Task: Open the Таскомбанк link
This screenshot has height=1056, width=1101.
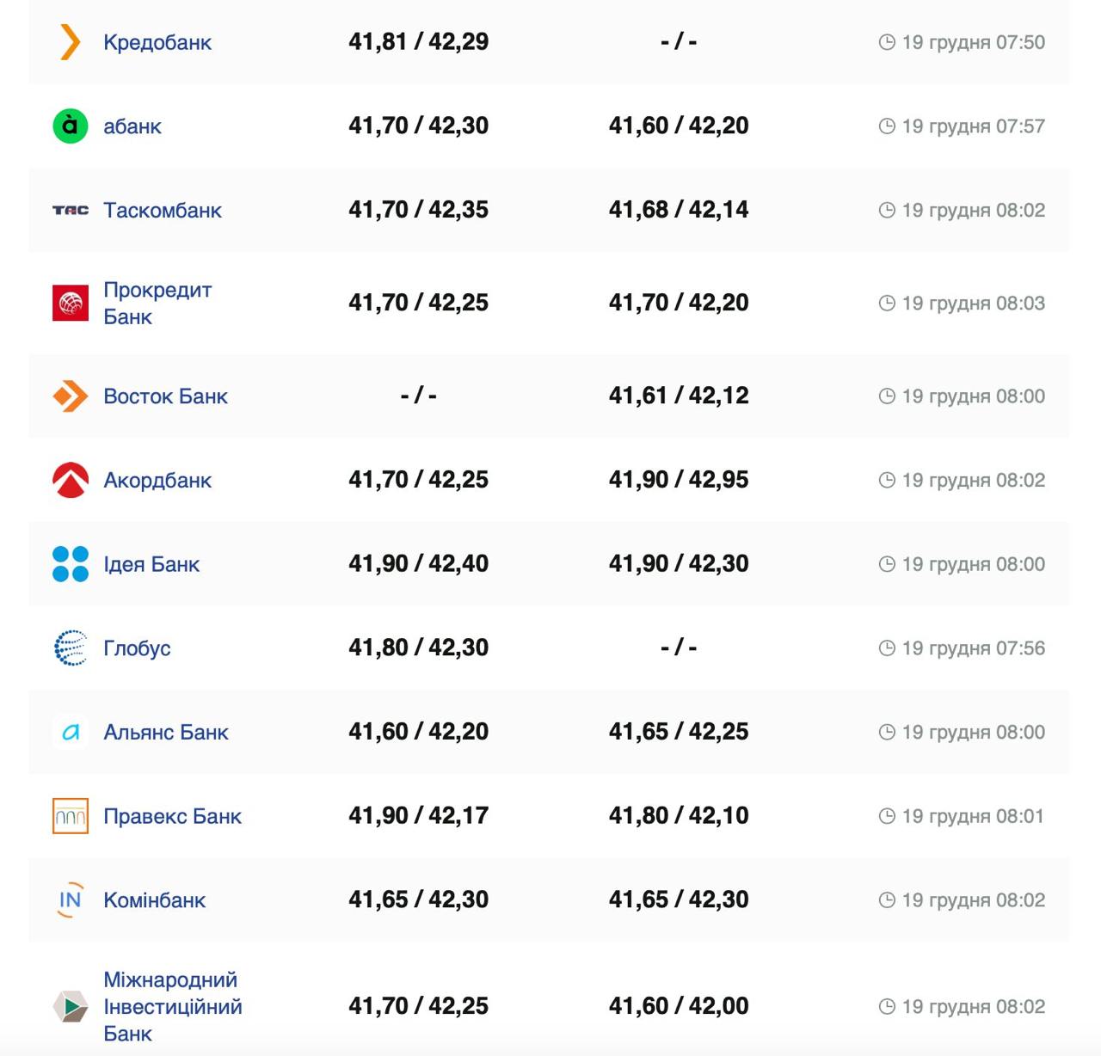Action: point(163,211)
